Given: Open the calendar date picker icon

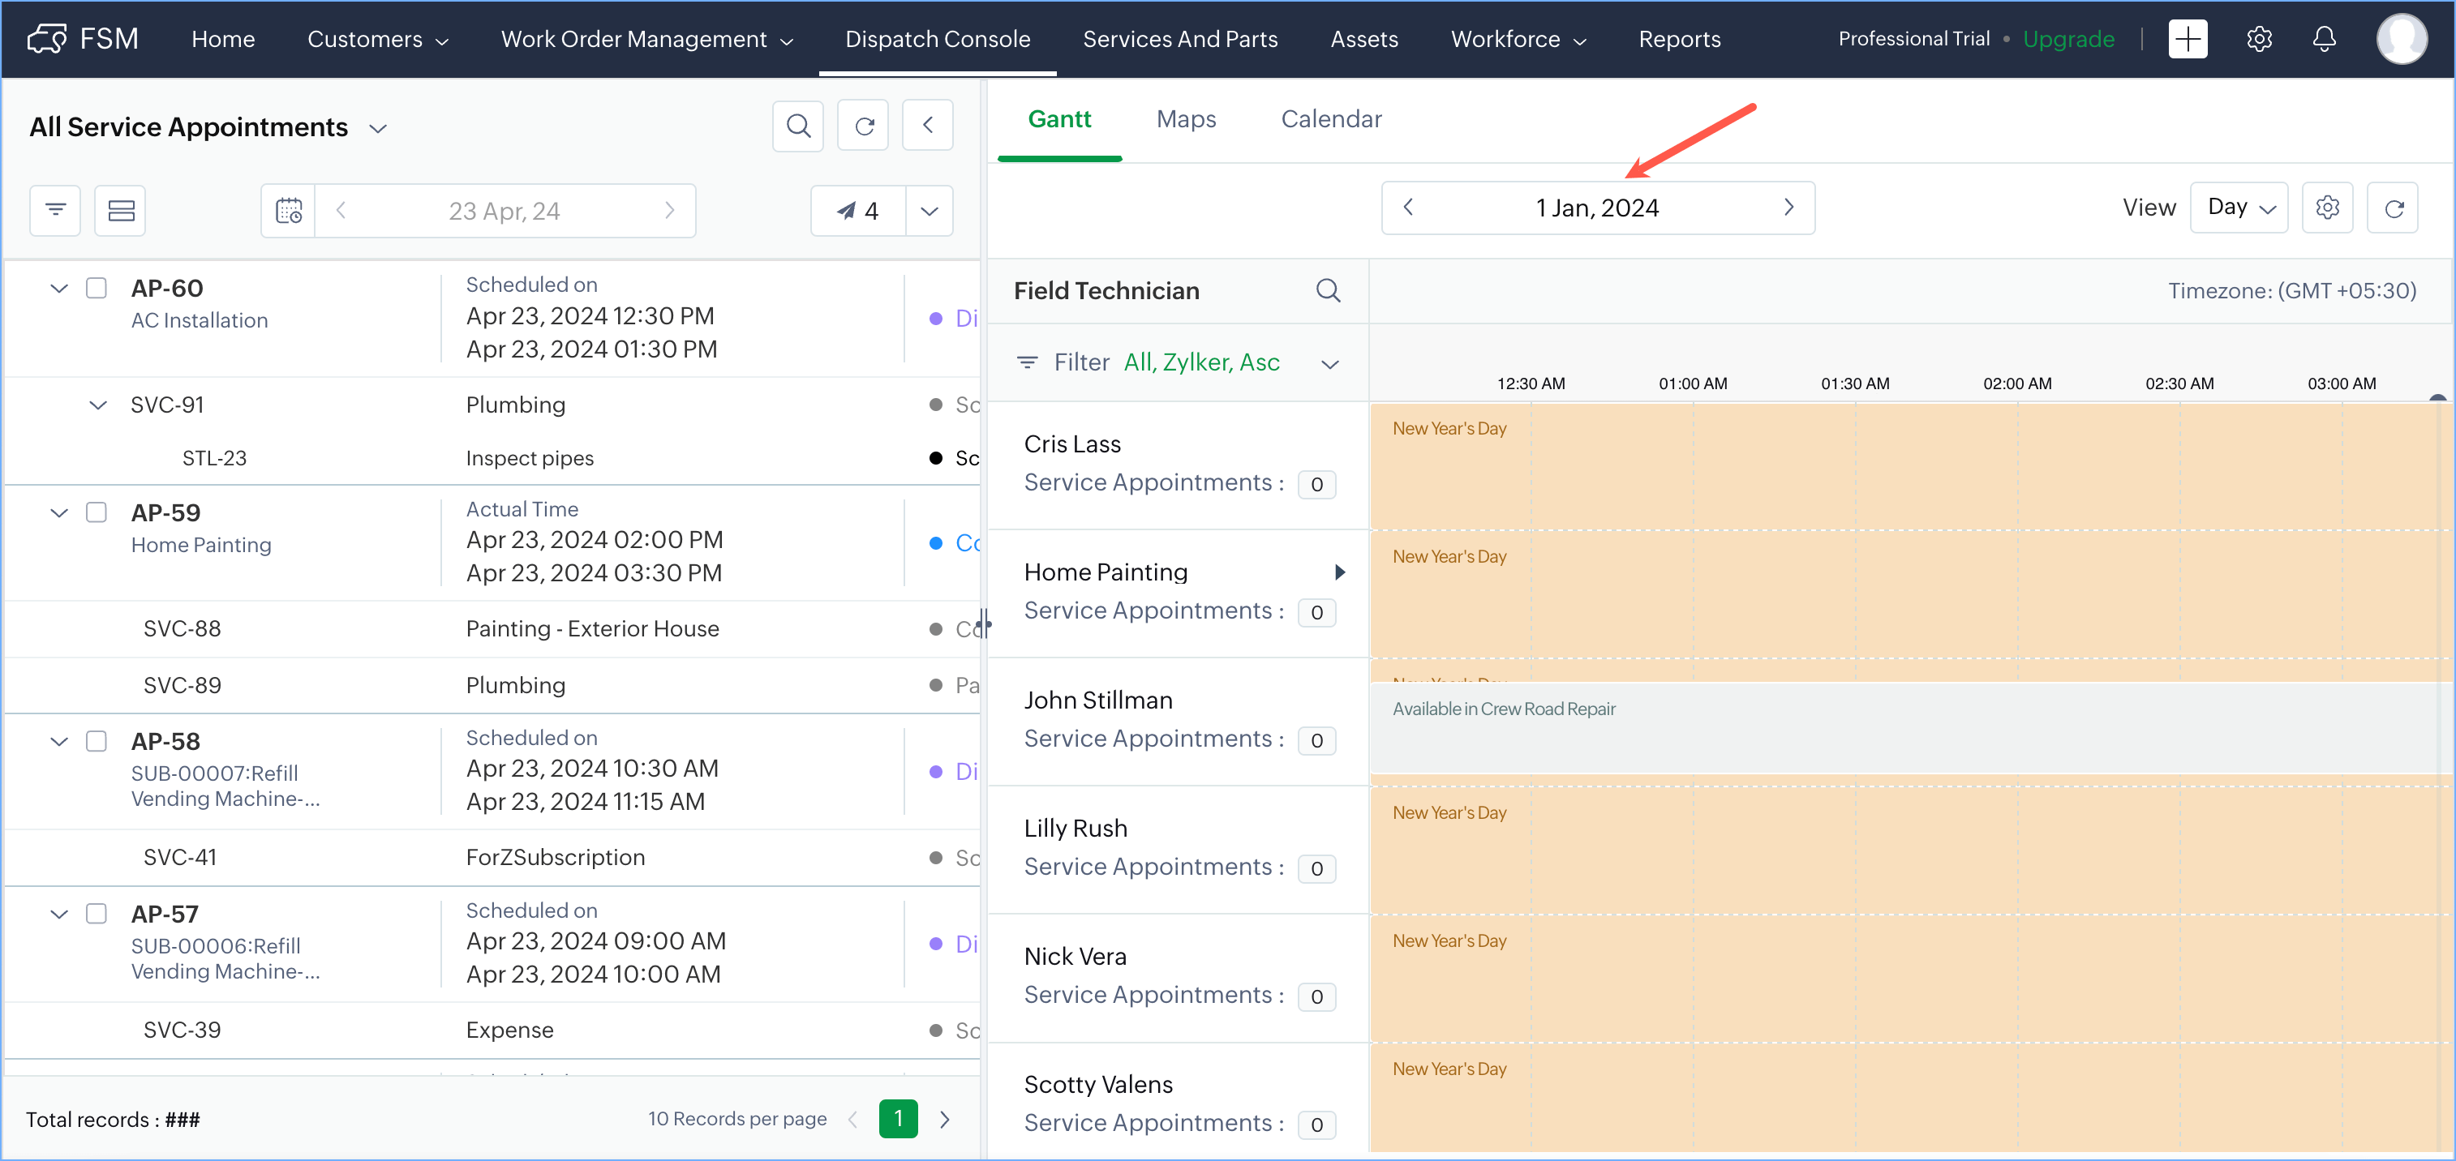Looking at the screenshot, I should pyautogui.click(x=289, y=210).
